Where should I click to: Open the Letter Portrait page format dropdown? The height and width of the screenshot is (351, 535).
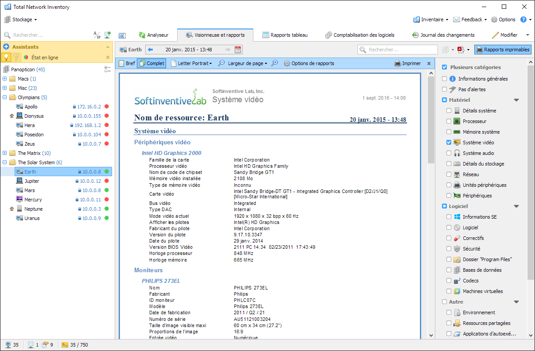[191, 63]
